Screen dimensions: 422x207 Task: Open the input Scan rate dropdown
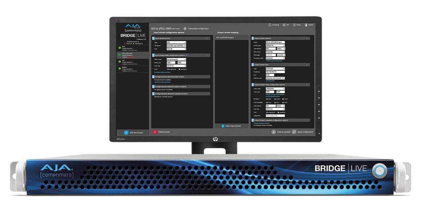pos(177,66)
